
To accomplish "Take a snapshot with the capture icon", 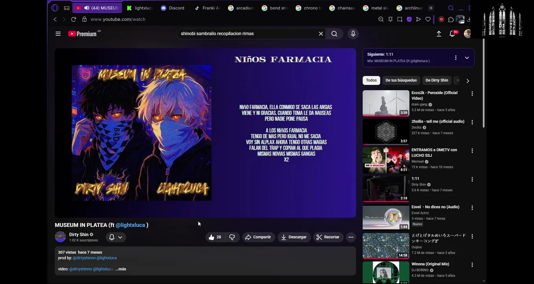I will [x=400, y=19].
